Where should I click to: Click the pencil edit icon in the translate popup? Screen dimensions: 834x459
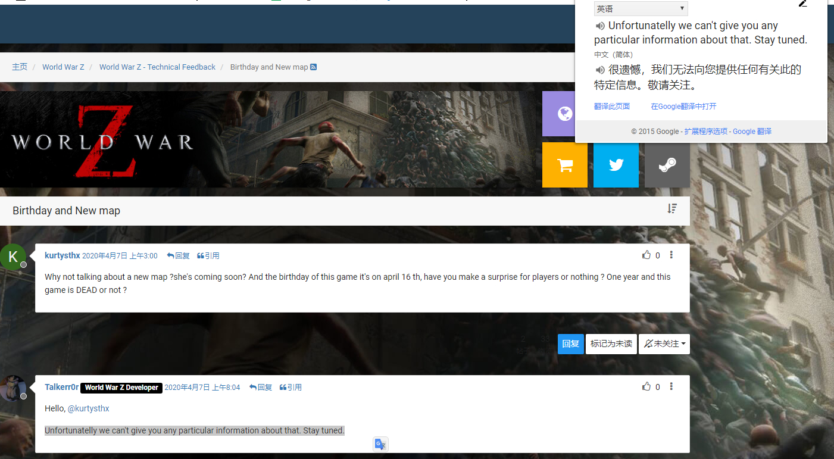coord(802,3)
